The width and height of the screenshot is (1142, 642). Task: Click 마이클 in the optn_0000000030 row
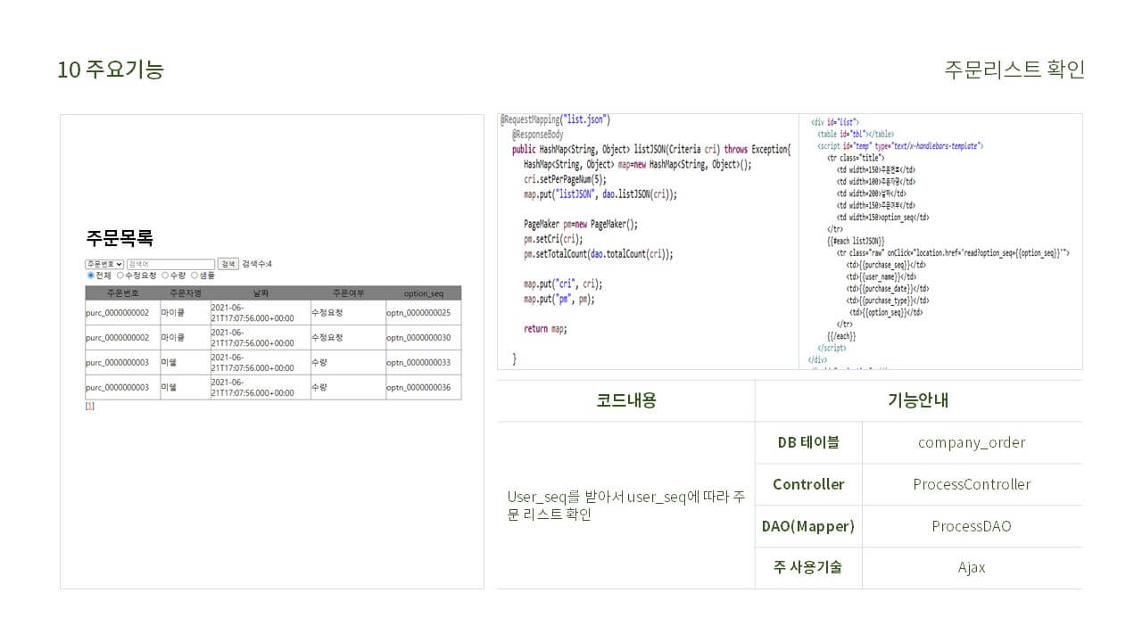pos(172,338)
